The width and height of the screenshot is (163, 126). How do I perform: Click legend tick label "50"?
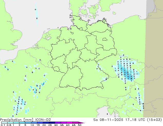(79, 125)
